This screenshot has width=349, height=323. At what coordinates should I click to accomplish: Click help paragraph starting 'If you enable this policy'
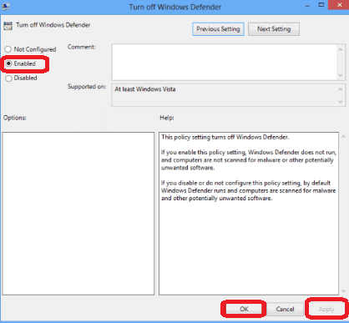point(249,160)
